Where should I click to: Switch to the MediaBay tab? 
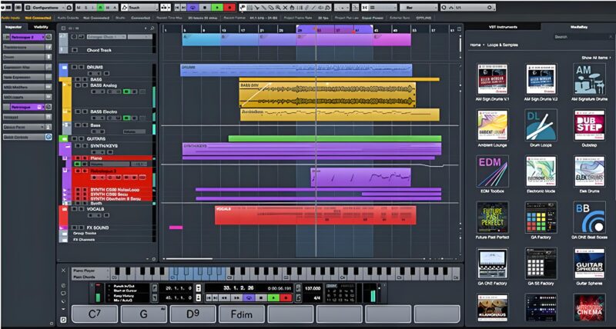(x=579, y=27)
